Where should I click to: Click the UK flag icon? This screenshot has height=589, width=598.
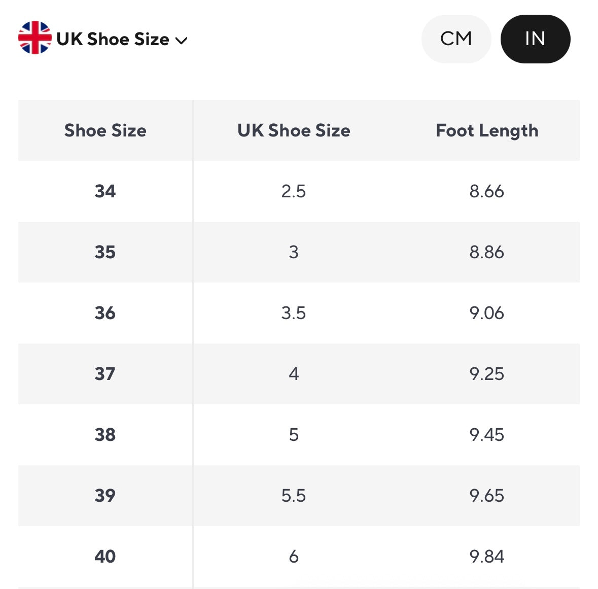point(34,38)
